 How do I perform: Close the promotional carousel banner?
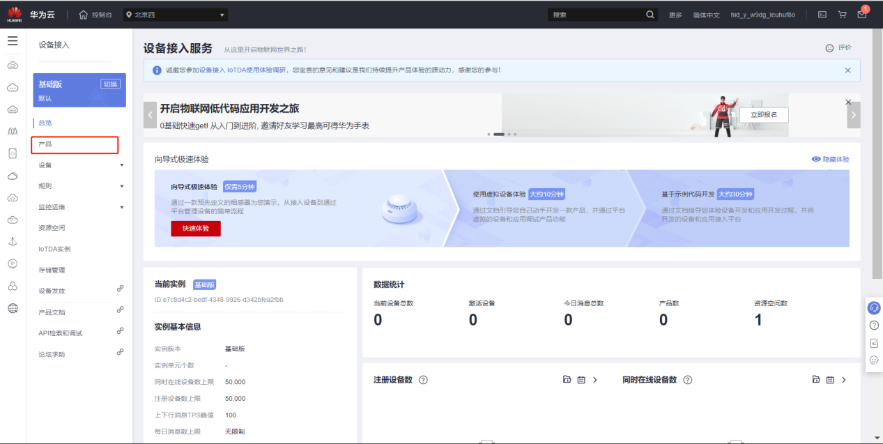point(848,102)
